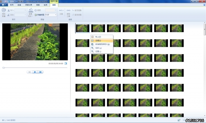
Task: Open the 修剪工具 trim tool
Action: (68, 13)
